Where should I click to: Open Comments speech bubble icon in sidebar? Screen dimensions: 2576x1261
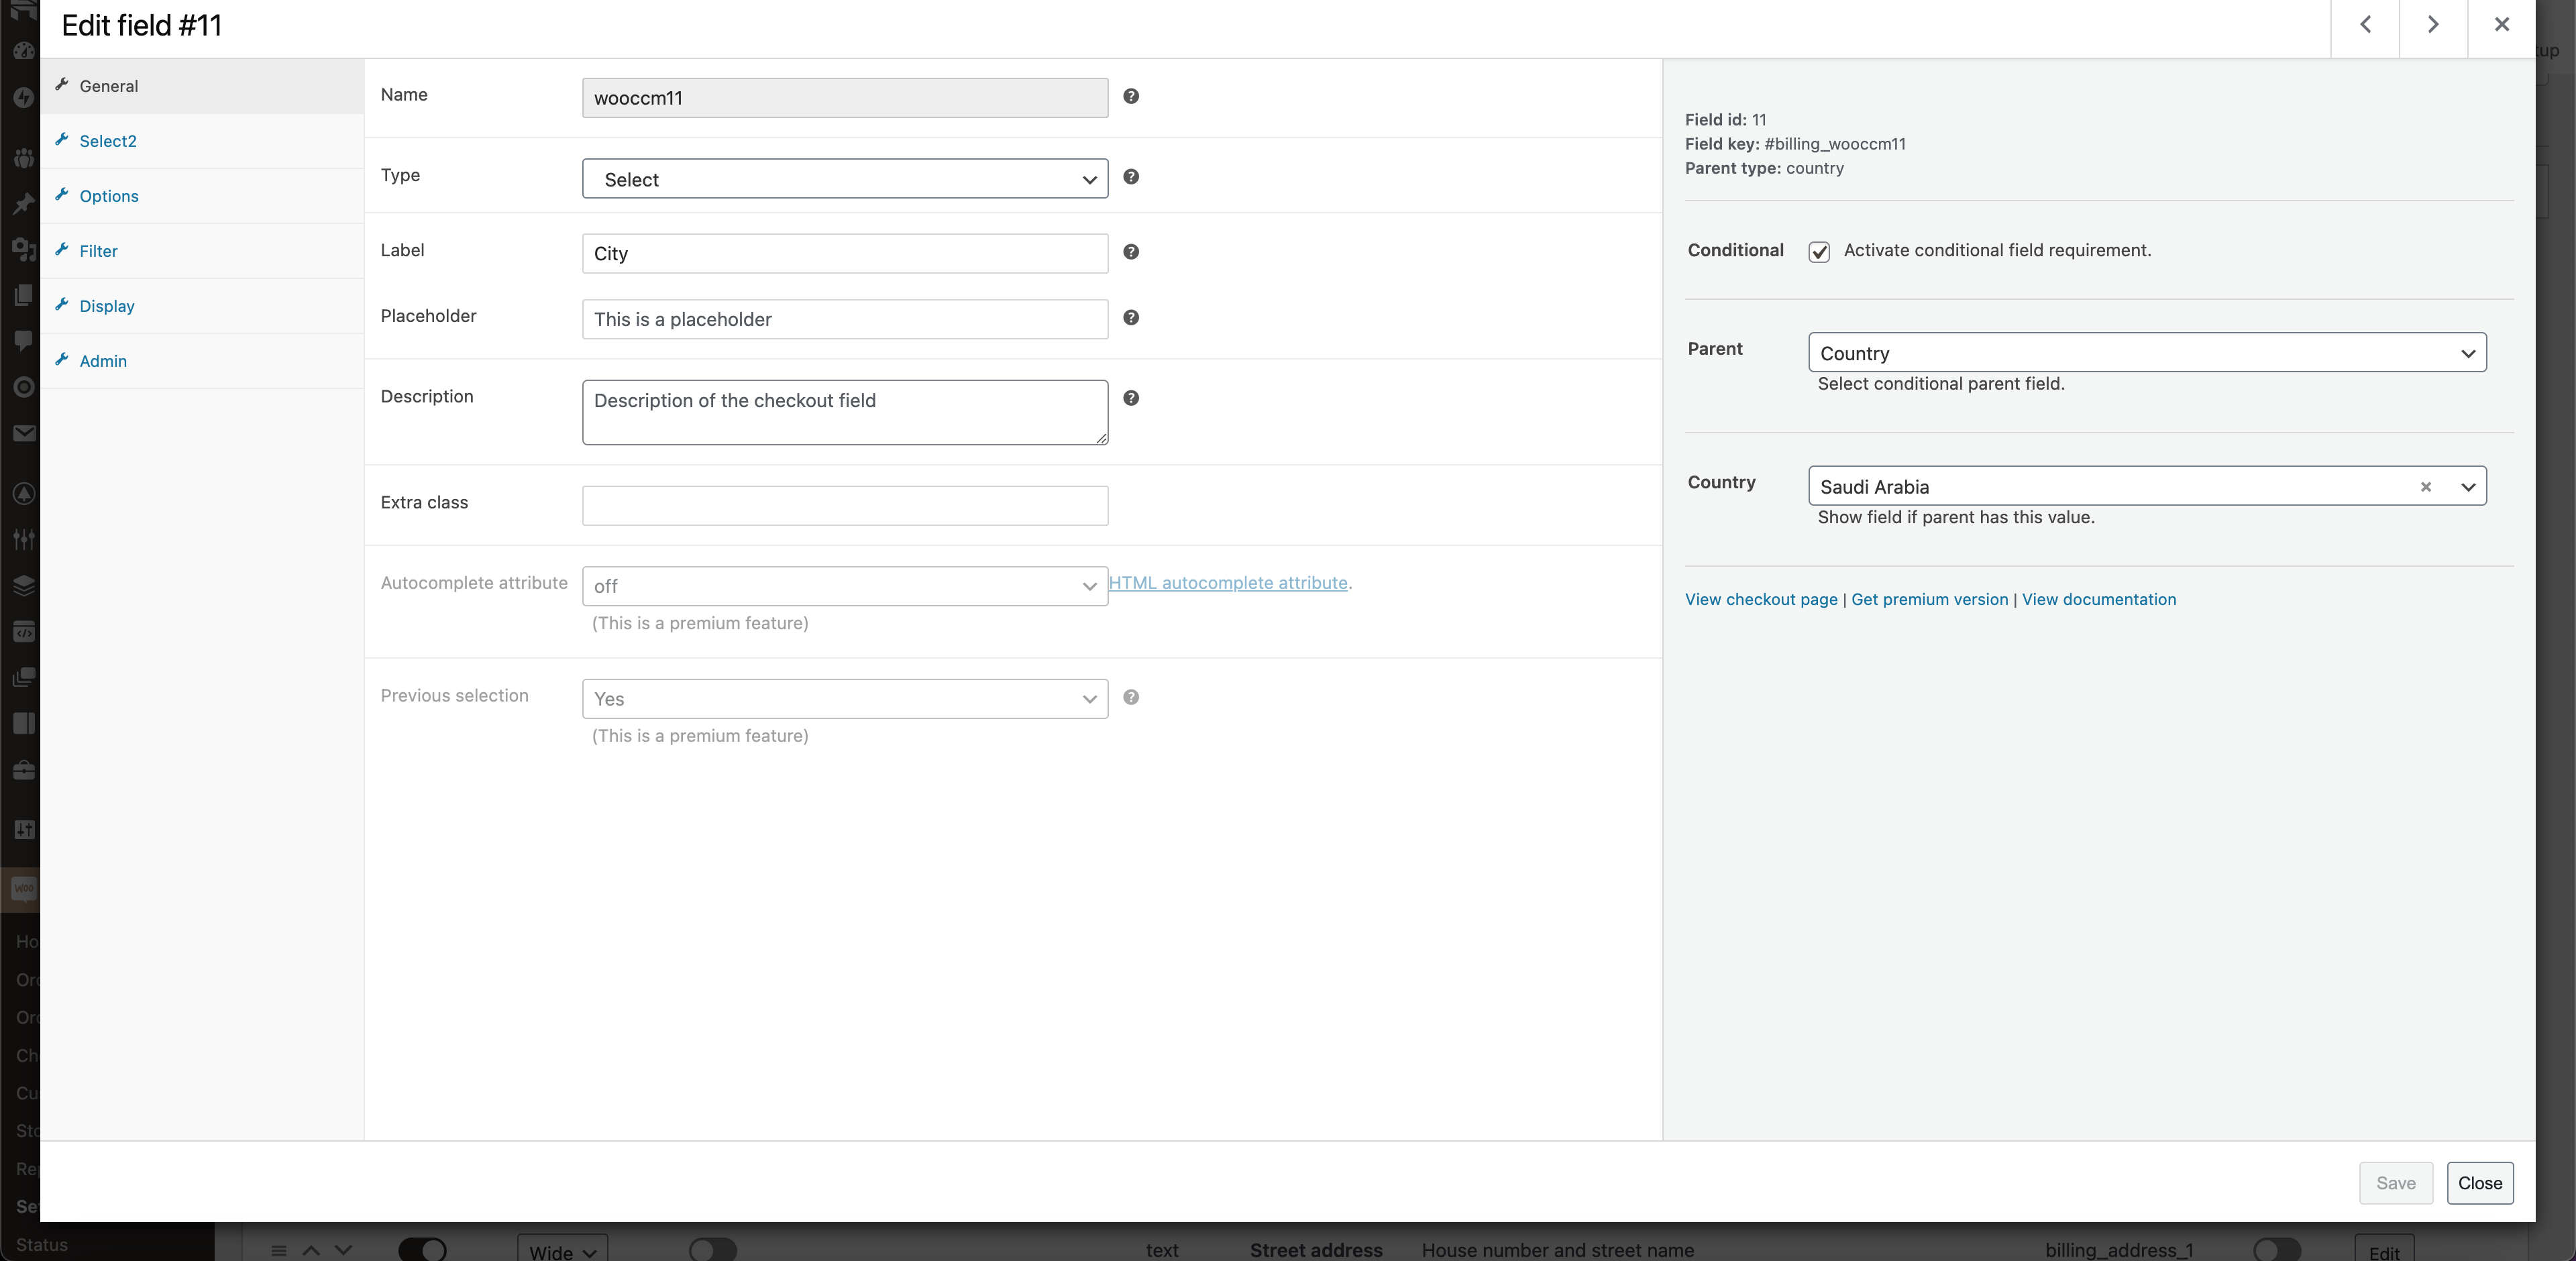tap(24, 341)
